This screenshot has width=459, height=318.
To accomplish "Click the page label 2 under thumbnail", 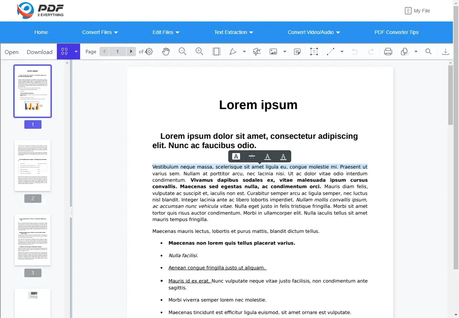I will [x=33, y=199].
